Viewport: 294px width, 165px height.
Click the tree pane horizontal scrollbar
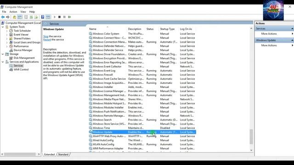(x=20, y=154)
